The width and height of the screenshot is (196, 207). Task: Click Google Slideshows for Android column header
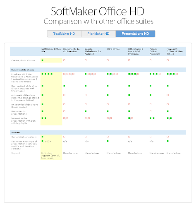93,51
